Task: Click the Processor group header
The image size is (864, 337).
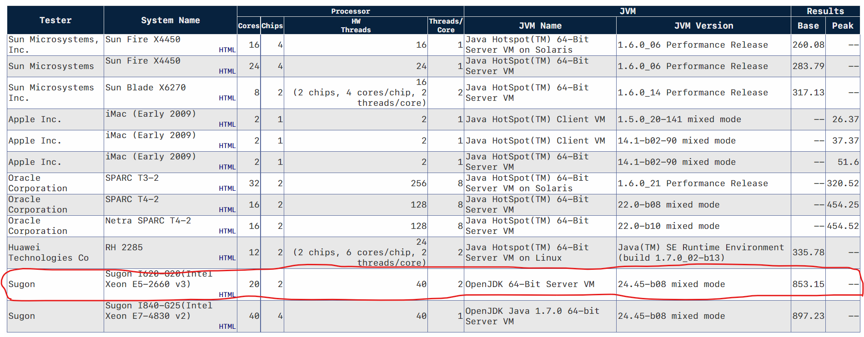Action: [351, 11]
